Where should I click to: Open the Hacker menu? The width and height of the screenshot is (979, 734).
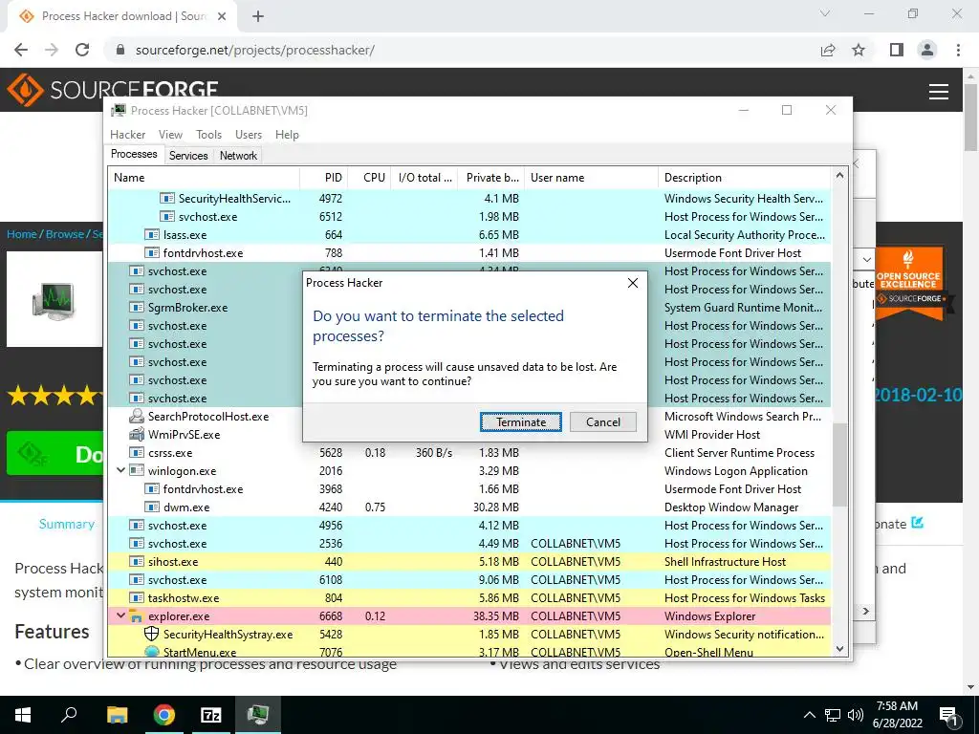127,134
